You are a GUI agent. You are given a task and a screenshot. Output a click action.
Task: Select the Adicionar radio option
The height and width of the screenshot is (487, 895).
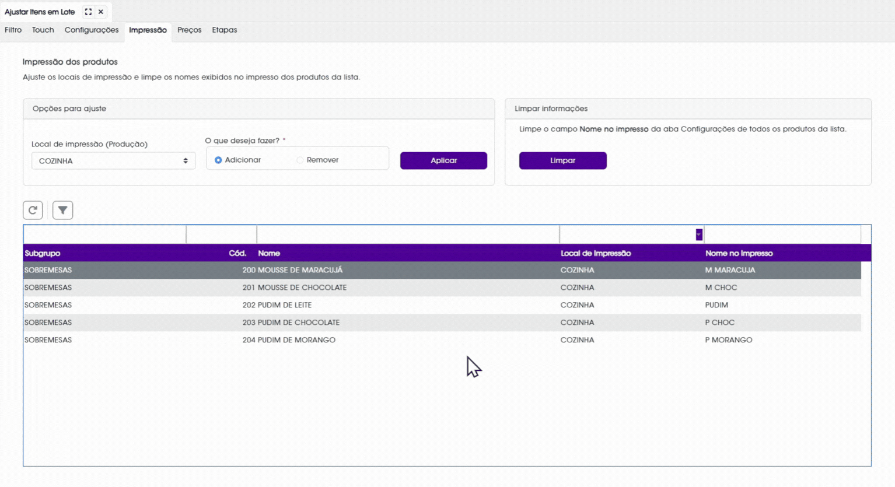[218, 160]
